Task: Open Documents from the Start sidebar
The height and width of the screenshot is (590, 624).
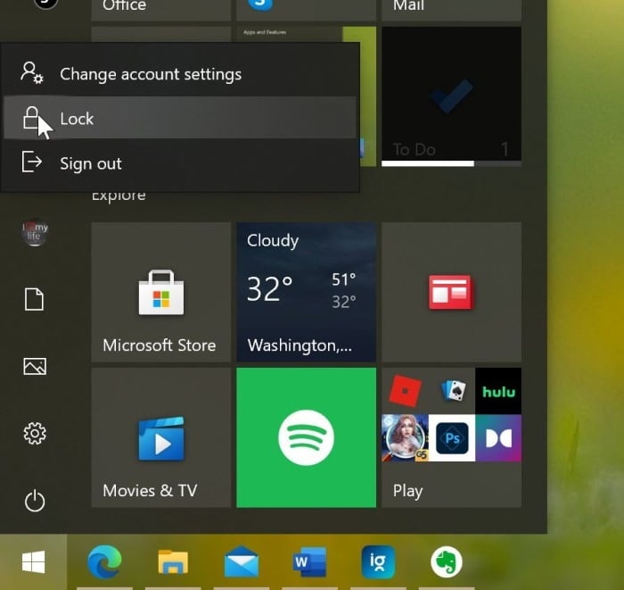Action: 34,299
